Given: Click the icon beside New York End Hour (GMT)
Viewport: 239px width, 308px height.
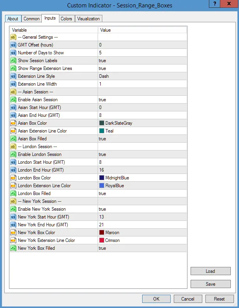Looking at the screenshot, I should pos(13,225).
